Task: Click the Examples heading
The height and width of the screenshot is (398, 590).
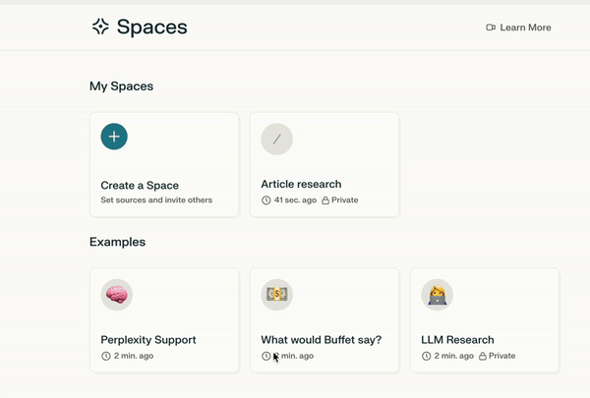Action: click(117, 242)
